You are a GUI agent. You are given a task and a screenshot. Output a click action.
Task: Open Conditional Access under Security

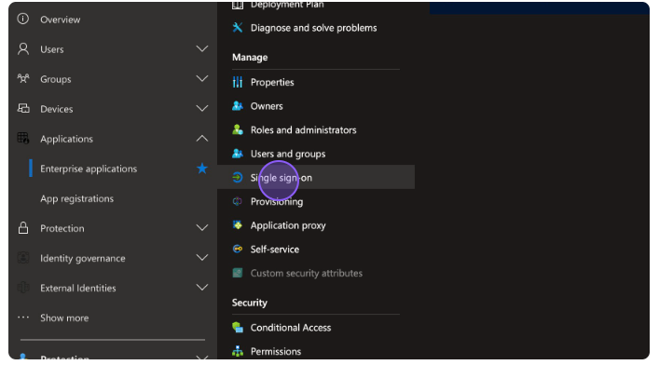click(291, 328)
